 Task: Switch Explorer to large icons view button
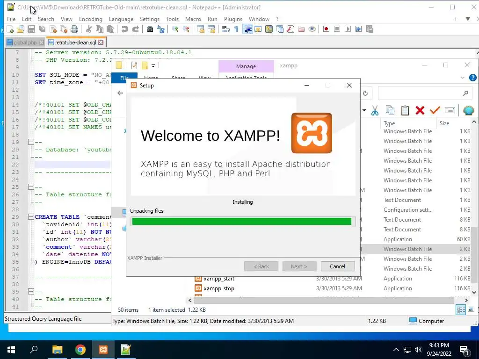[x=471, y=310]
